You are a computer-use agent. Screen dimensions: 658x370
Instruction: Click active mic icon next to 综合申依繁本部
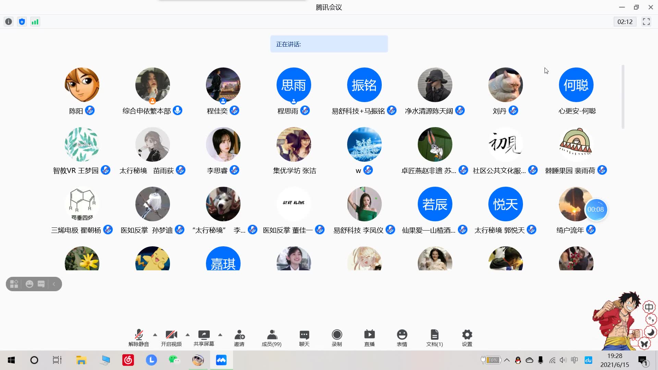178,110
